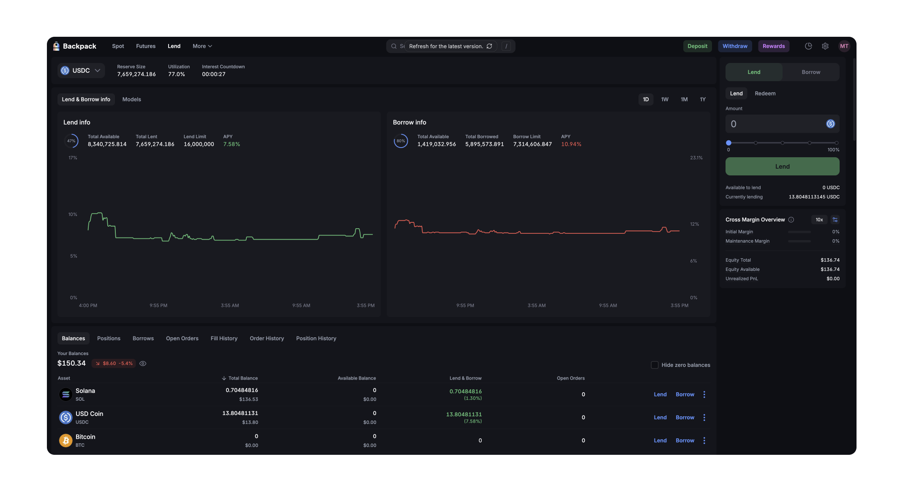Viewport: 903px width, 492px height.
Task: Open three-dot menu for Solana row
Action: (704, 394)
